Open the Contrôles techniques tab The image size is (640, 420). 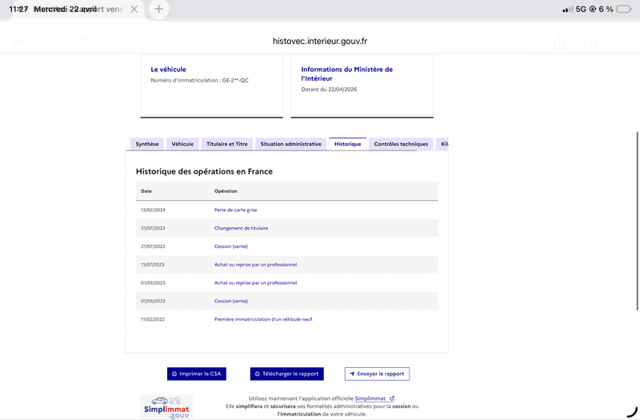coord(401,144)
